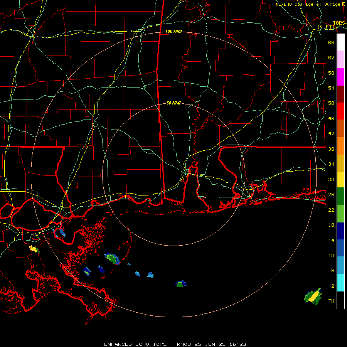
Task: Click the "50 NMI" range ring label
Action: pos(173,103)
